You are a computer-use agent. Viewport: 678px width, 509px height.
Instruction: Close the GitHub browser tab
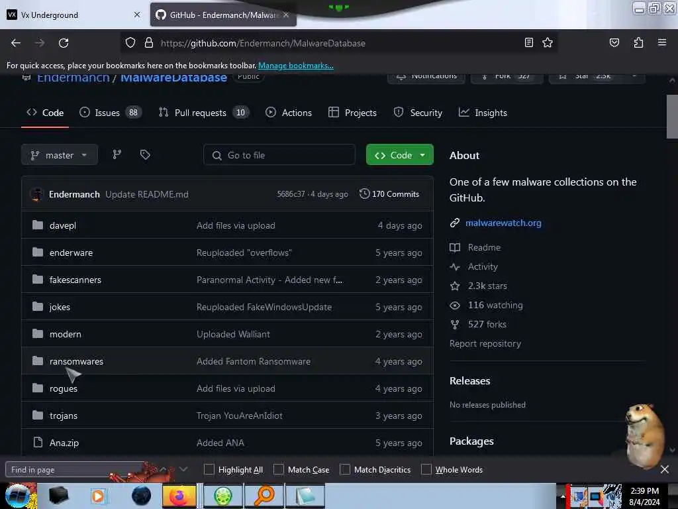(x=286, y=15)
